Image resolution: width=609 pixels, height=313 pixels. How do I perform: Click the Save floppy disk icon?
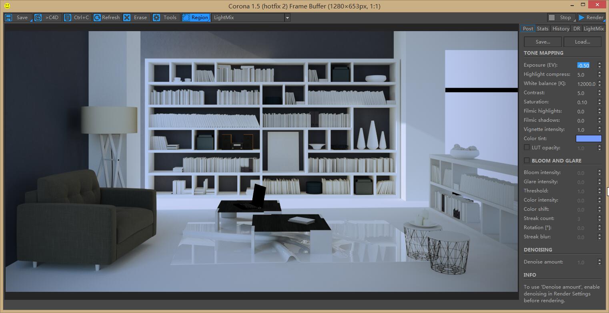point(8,18)
